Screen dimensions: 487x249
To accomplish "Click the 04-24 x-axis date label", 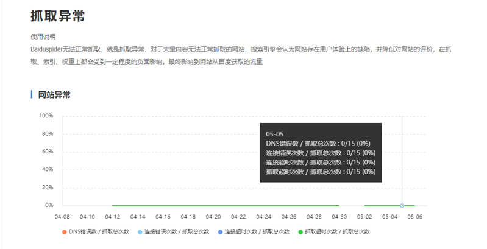I will [264, 217].
